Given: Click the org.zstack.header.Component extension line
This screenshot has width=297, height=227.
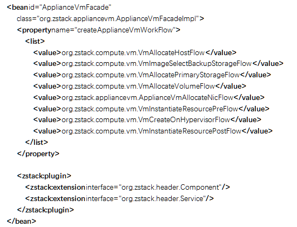Looking at the screenshot, I should [x=127, y=188].
